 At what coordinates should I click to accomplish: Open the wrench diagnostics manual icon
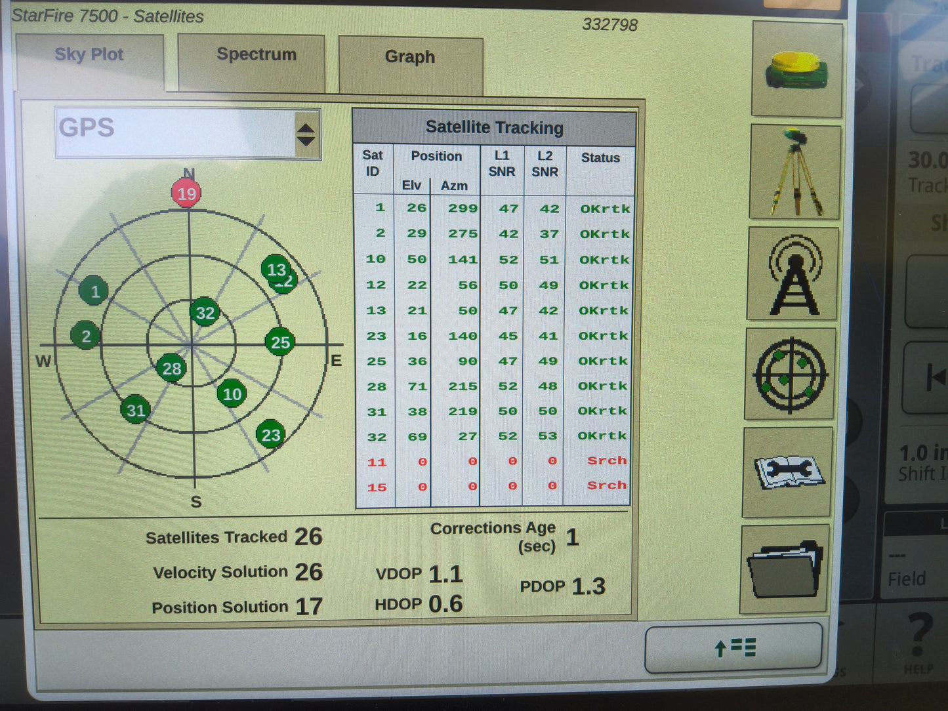[x=788, y=472]
